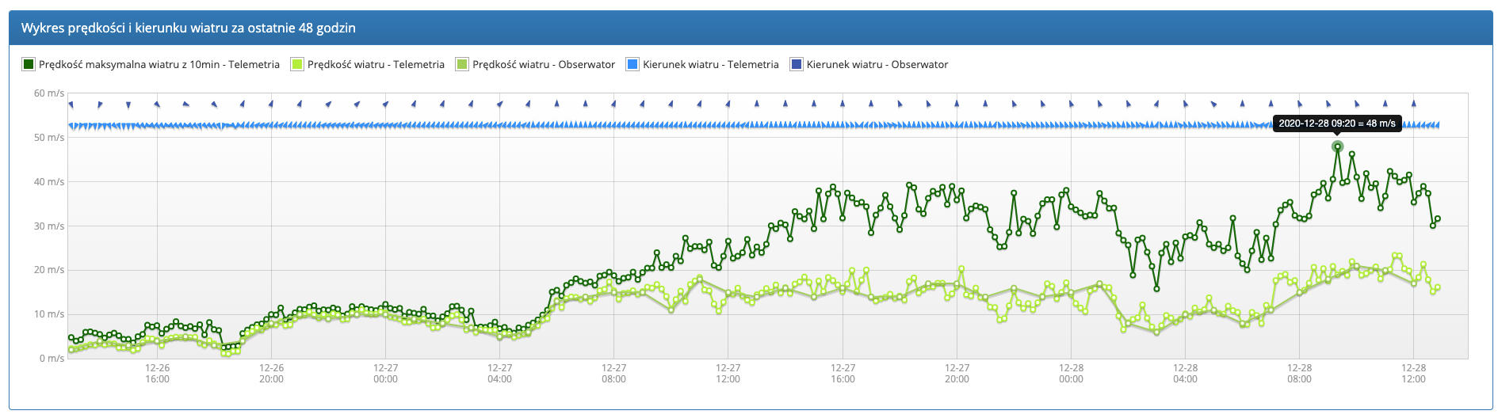Select the 12-28 00:00 axis label

1071,374
